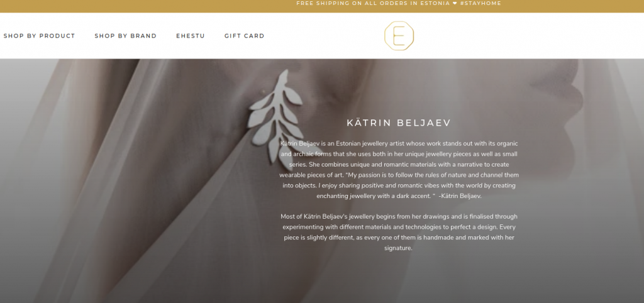Open the Ehestu navigation item

click(191, 36)
